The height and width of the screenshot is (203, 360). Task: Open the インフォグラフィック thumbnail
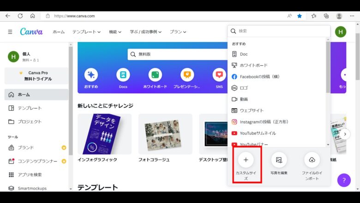click(104, 134)
